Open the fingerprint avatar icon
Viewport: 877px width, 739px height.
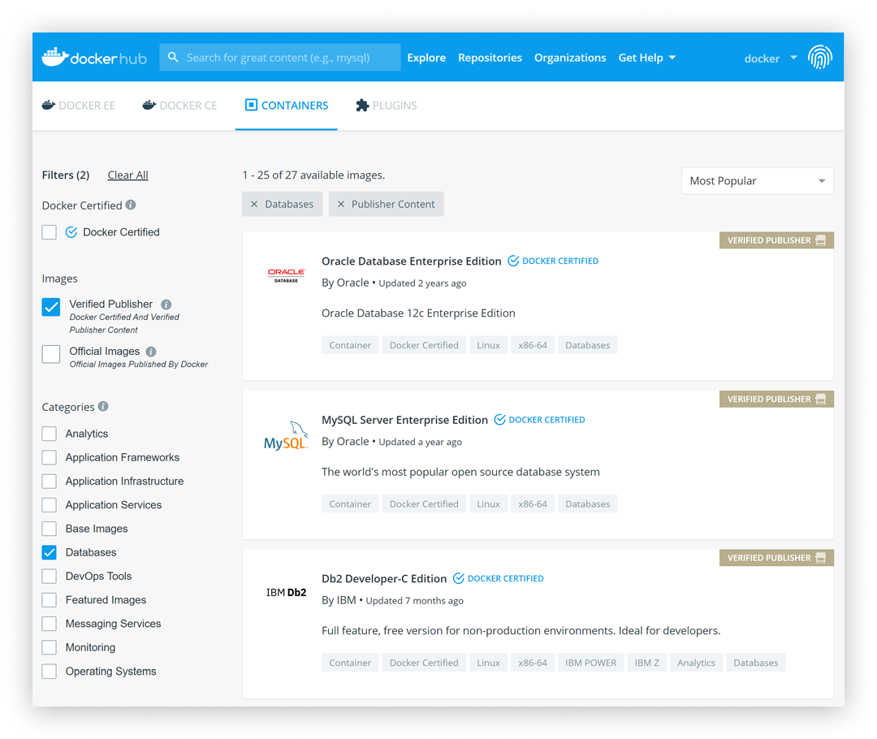[820, 57]
